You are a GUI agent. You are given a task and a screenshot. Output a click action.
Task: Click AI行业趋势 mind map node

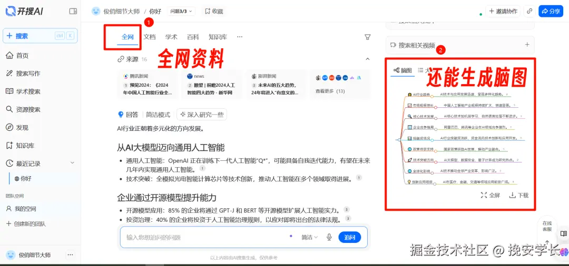pyautogui.click(x=419, y=95)
